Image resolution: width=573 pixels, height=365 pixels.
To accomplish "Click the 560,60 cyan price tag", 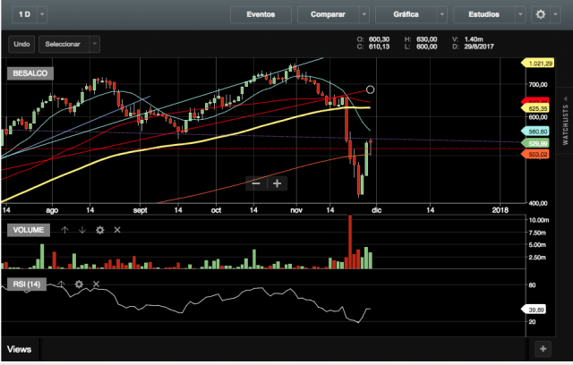I will (535, 132).
